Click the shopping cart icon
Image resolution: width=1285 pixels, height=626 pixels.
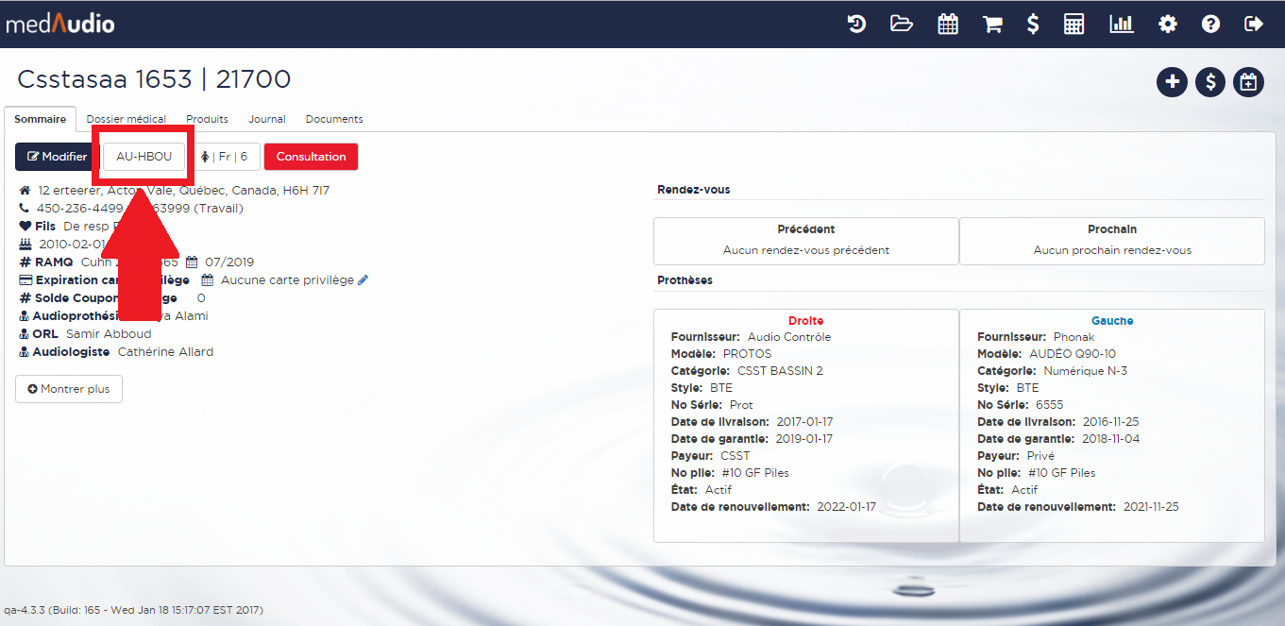992,25
